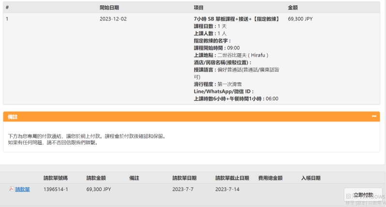The image size is (386, 207).
Task: Click the Line/WhatsApp/微信 ID label
Action: click(x=223, y=92)
